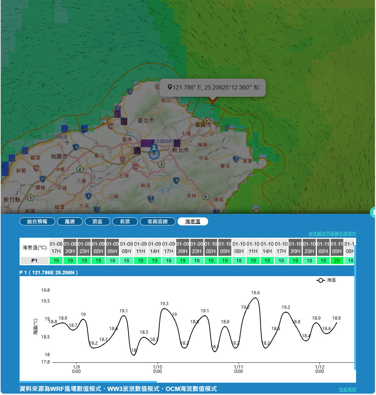Select the P1 row label in the table

point(34,260)
